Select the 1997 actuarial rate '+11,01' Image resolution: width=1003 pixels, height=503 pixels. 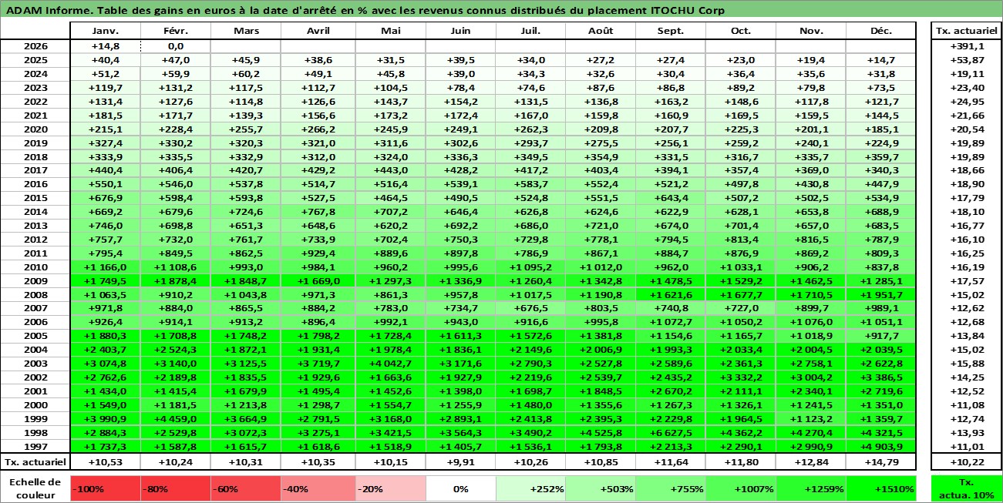[x=966, y=447]
